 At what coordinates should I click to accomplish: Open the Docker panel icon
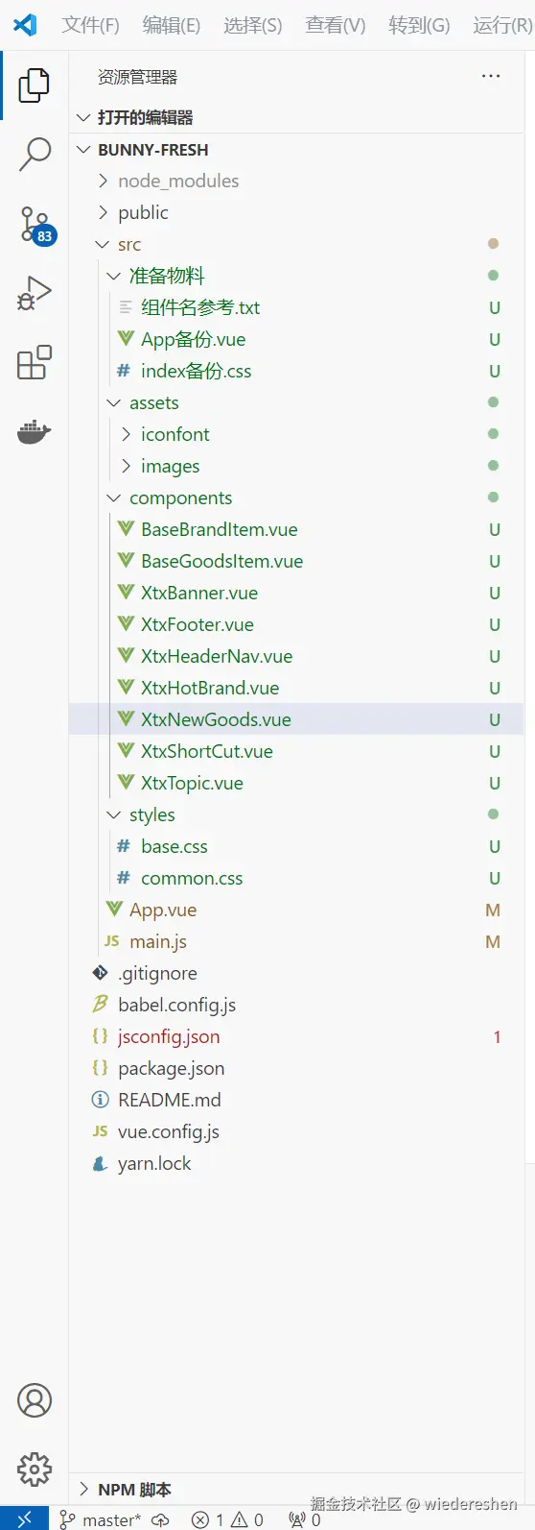pos(34,432)
